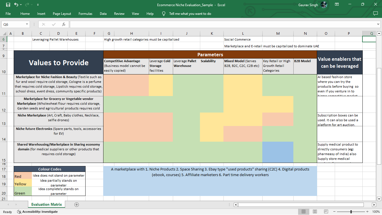Image resolution: width=382 pixels, height=215 pixels.
Task: Click the Page Break Preview icon
Action: 326,212
